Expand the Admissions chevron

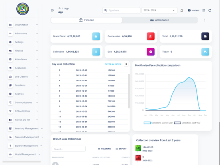pos(37,33)
